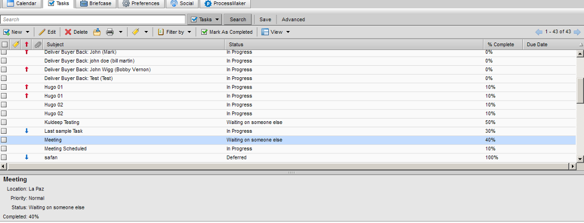The width and height of the screenshot is (584, 223).
Task: Click the Edit pencil button
Action: 47,32
